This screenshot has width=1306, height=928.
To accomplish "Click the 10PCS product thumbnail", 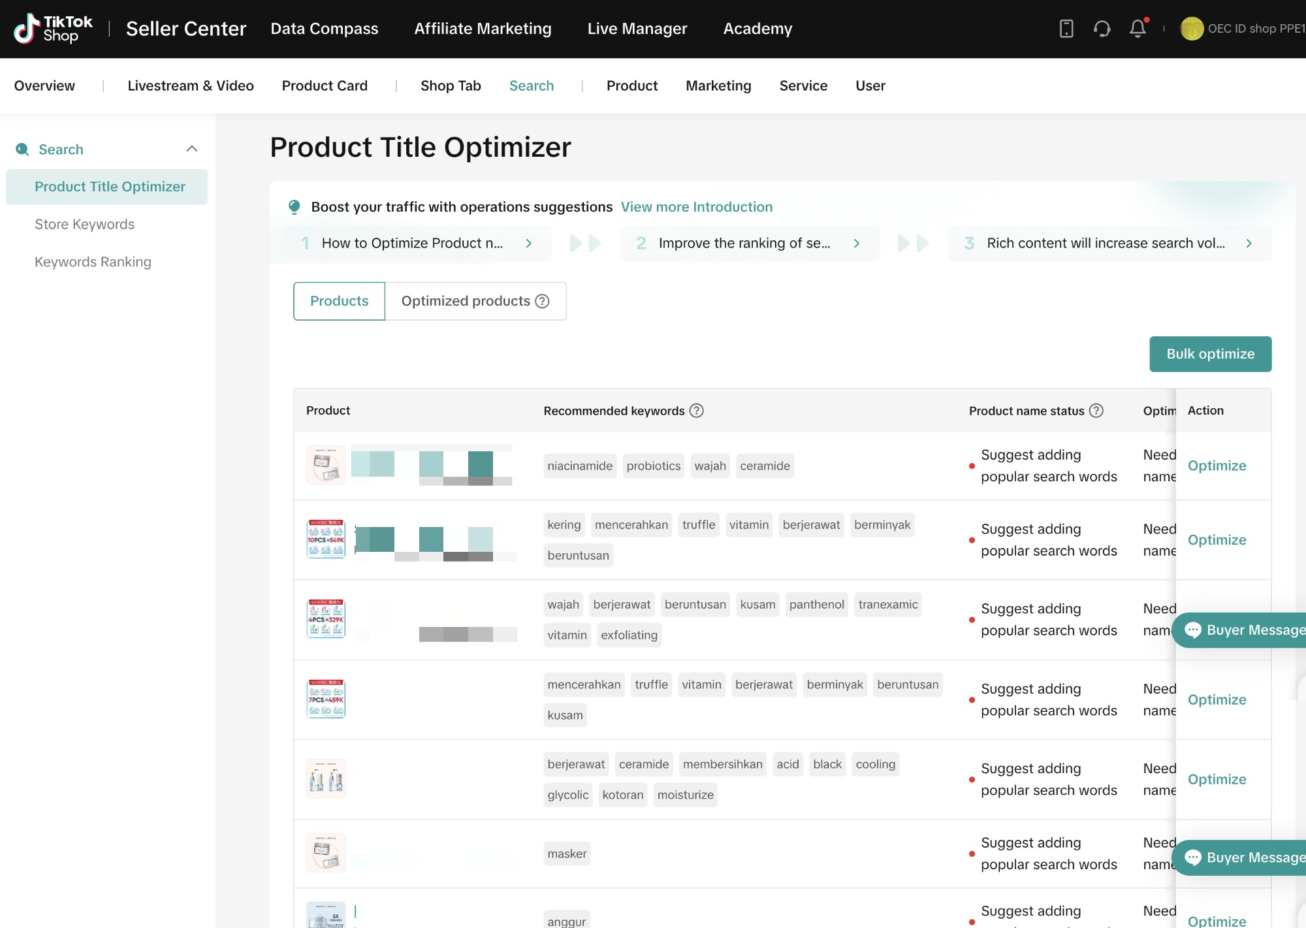I will click(326, 539).
